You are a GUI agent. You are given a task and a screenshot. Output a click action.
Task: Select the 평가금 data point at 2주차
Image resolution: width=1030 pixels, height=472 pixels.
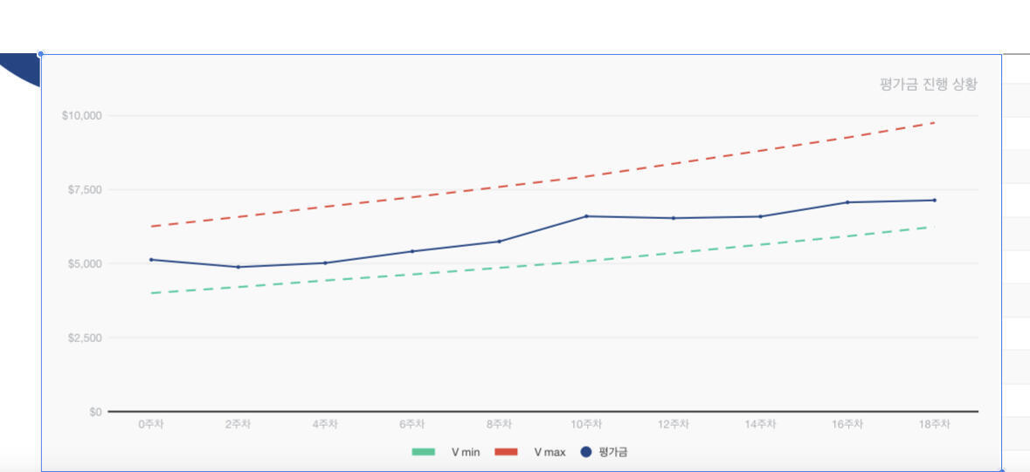(x=238, y=267)
